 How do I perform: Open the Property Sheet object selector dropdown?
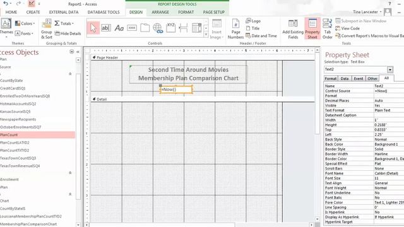tap(390, 69)
